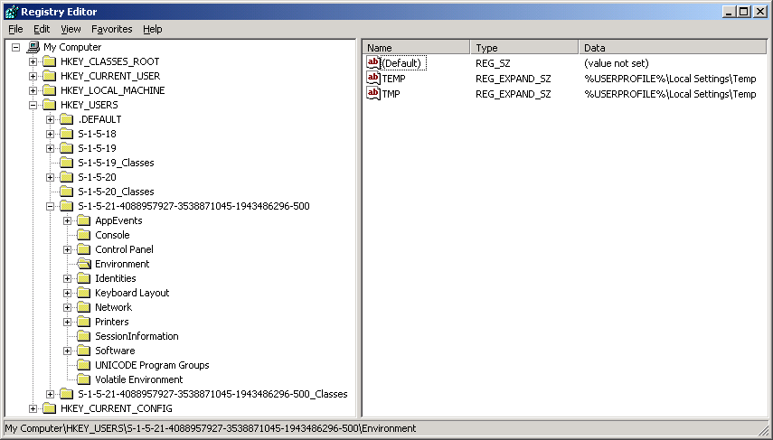773x440 pixels.
Task: Click the Registry Editor title bar icon
Action: [x=12, y=12]
